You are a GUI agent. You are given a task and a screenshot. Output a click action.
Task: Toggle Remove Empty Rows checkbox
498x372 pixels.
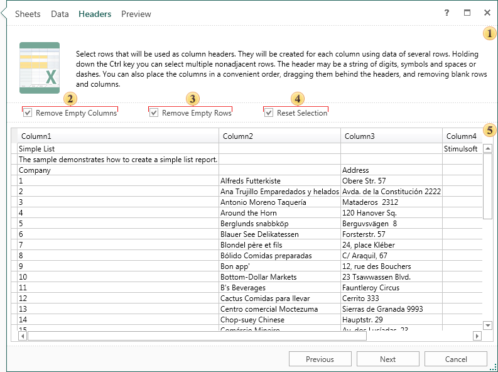coord(154,113)
